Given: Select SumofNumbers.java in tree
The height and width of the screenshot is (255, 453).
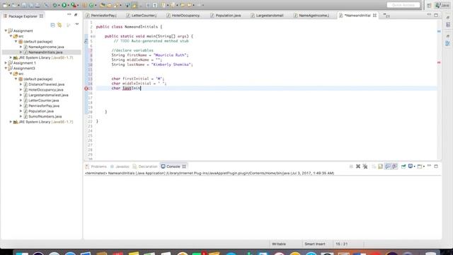Looking at the screenshot, I should point(45,116).
